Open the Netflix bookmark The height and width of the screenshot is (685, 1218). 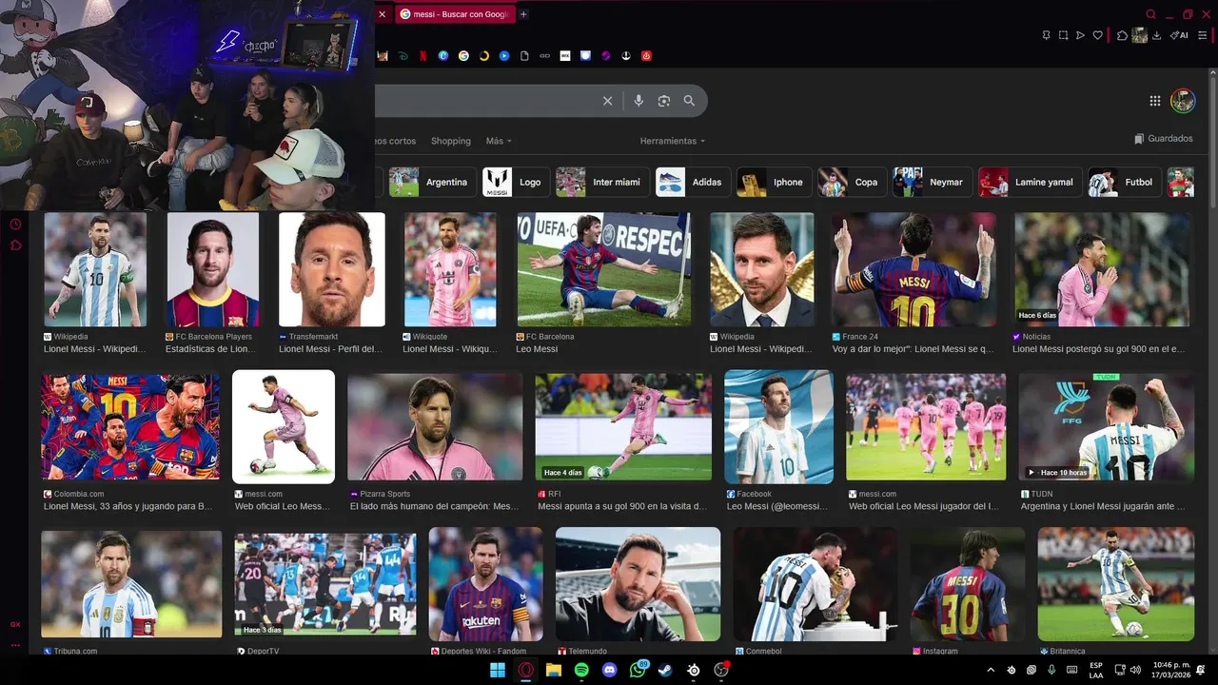pos(423,56)
